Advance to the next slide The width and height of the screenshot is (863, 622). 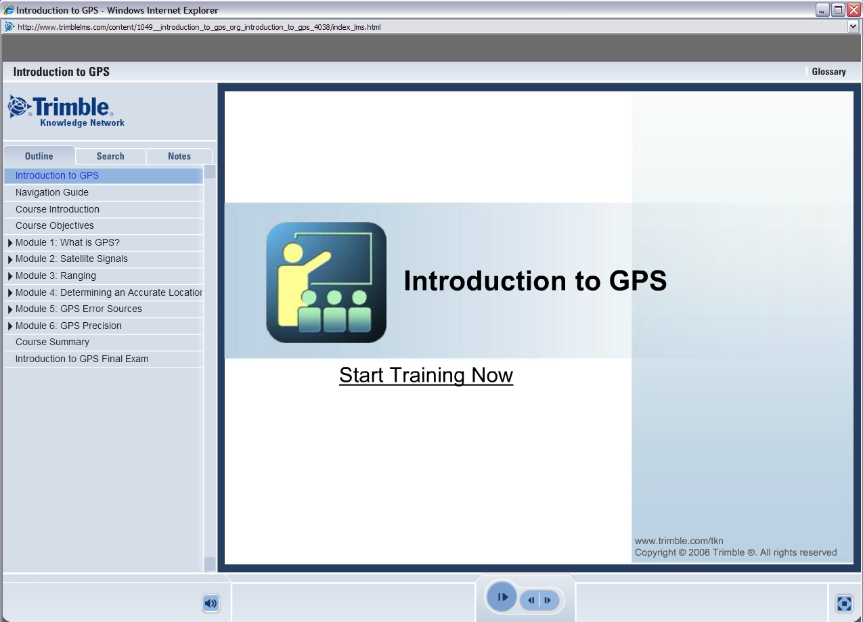click(548, 600)
